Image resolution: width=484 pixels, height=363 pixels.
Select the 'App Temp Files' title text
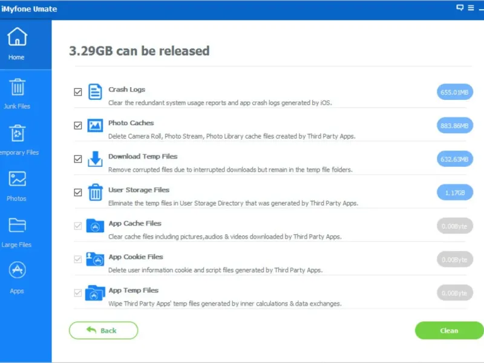click(x=133, y=290)
